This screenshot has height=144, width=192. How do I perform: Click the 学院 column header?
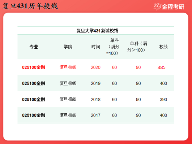tap(68, 47)
